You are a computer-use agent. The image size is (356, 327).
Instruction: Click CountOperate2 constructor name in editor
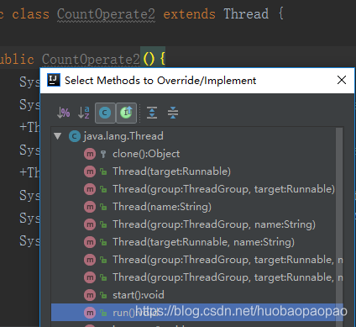tap(91, 59)
